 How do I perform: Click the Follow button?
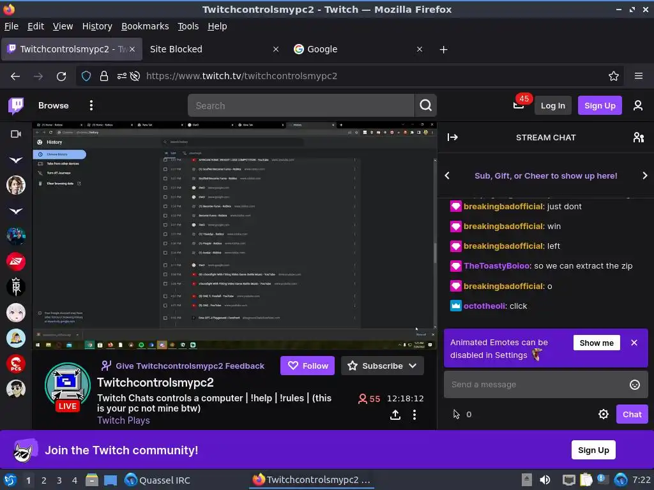click(307, 366)
